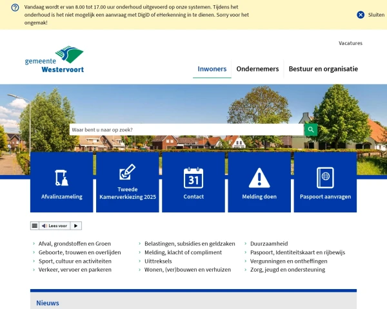
Task: Open the Afvalinzameling tile
Action: [x=62, y=182]
